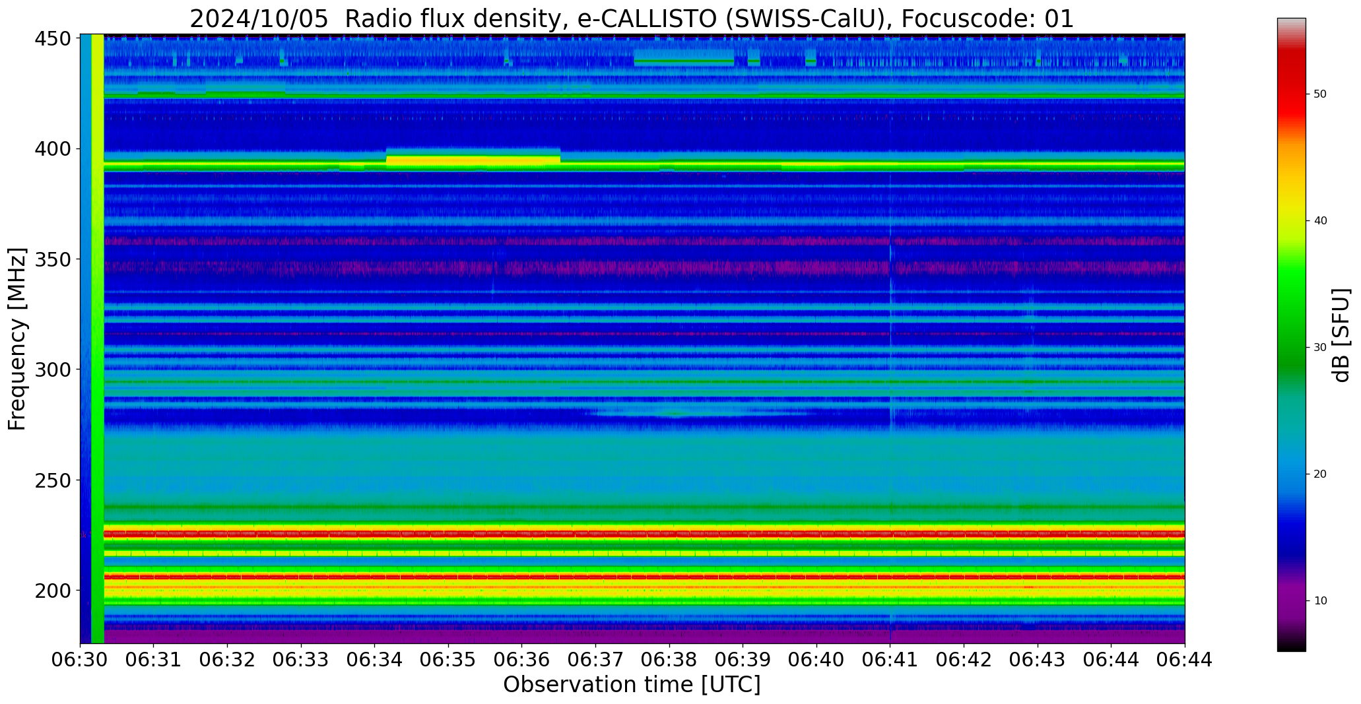
Task: Click the 06:40 time tick label
Action: [x=816, y=660]
